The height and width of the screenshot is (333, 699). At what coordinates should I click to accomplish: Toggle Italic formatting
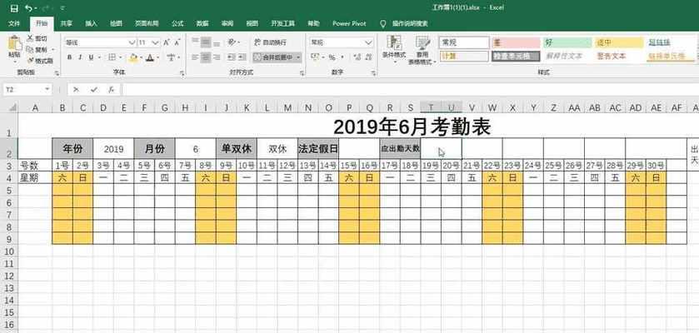pyautogui.click(x=80, y=57)
